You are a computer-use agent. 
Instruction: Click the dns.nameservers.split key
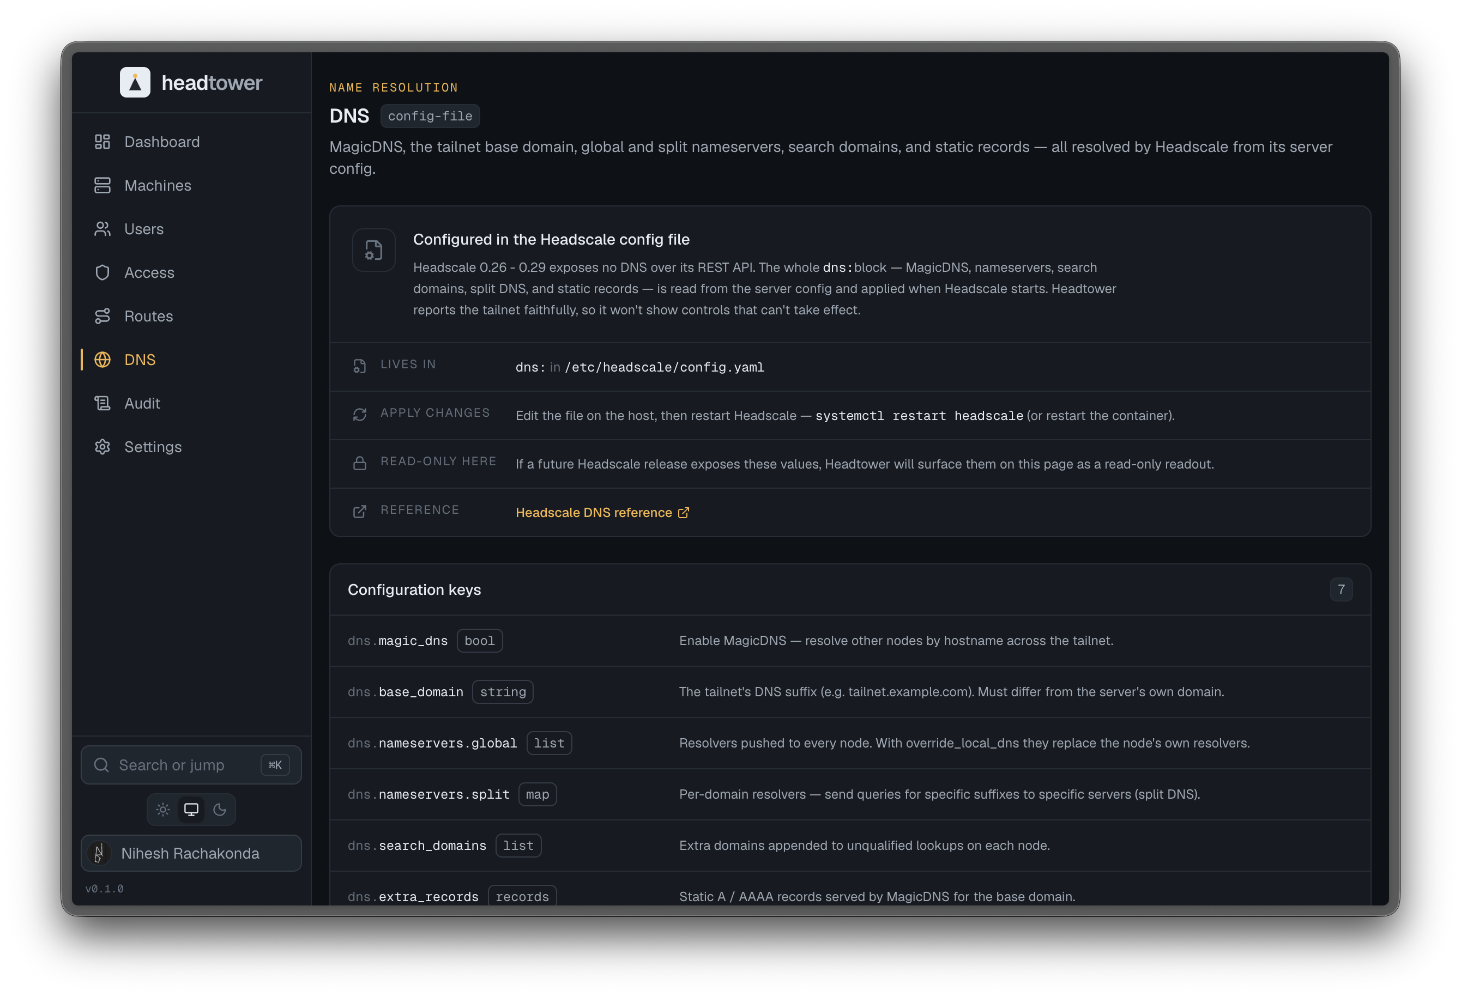point(428,795)
